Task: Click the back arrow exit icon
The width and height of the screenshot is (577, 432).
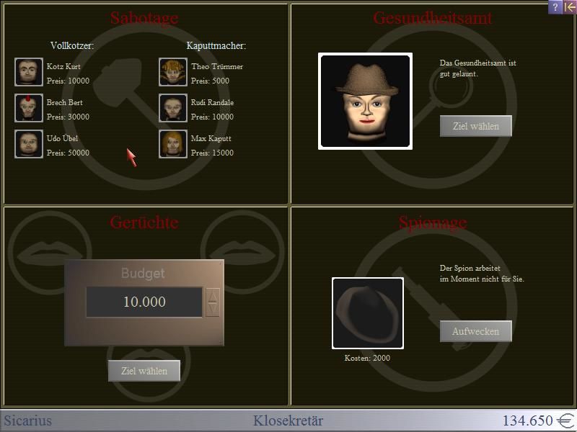Action: pos(569,7)
